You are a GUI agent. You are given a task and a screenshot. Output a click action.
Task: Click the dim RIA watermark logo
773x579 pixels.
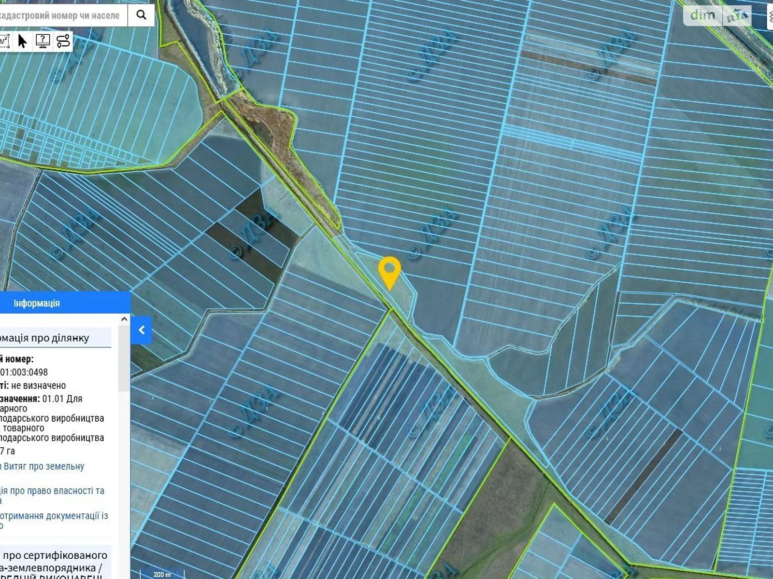(x=717, y=15)
